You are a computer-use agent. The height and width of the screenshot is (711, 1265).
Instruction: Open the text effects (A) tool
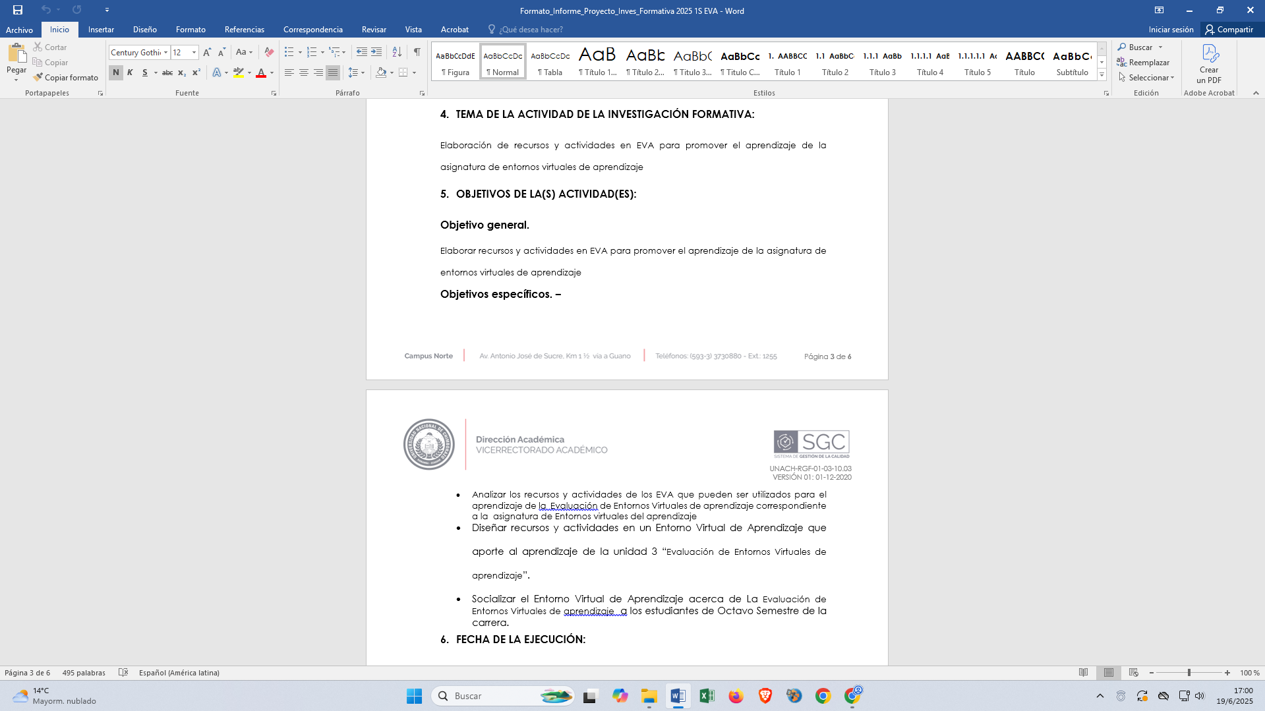217,72
